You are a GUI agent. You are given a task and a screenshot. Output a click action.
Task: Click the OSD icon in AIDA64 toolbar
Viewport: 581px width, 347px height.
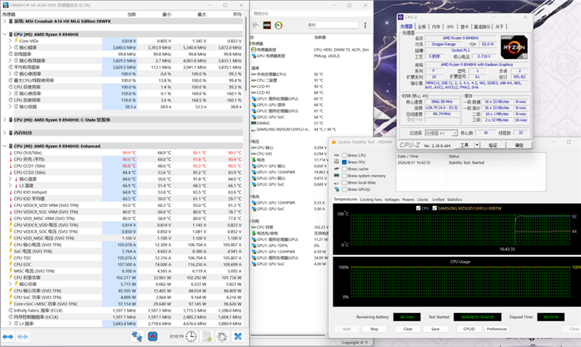click(x=267, y=25)
